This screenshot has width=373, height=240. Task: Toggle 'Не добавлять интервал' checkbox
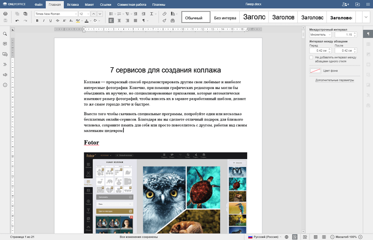pyautogui.click(x=311, y=58)
